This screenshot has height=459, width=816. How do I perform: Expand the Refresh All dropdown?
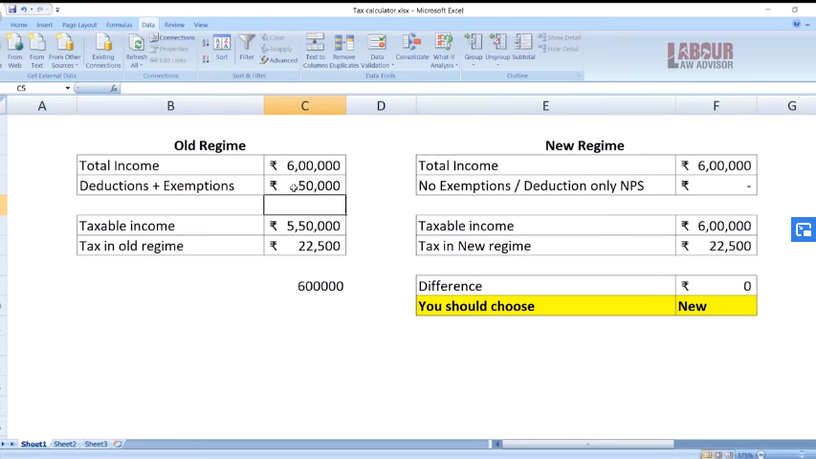pyautogui.click(x=137, y=65)
